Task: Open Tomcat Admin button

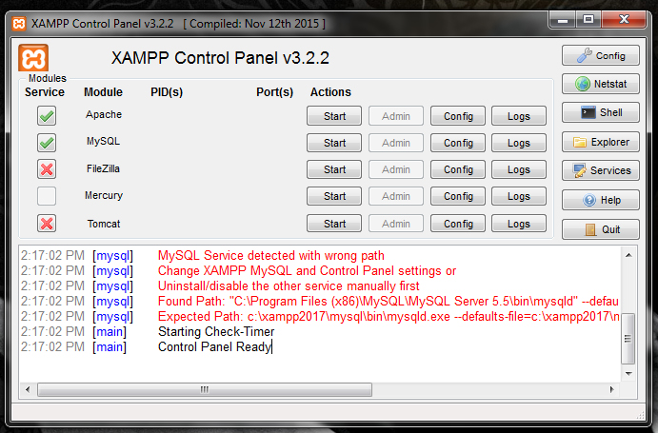Action: pyautogui.click(x=396, y=224)
